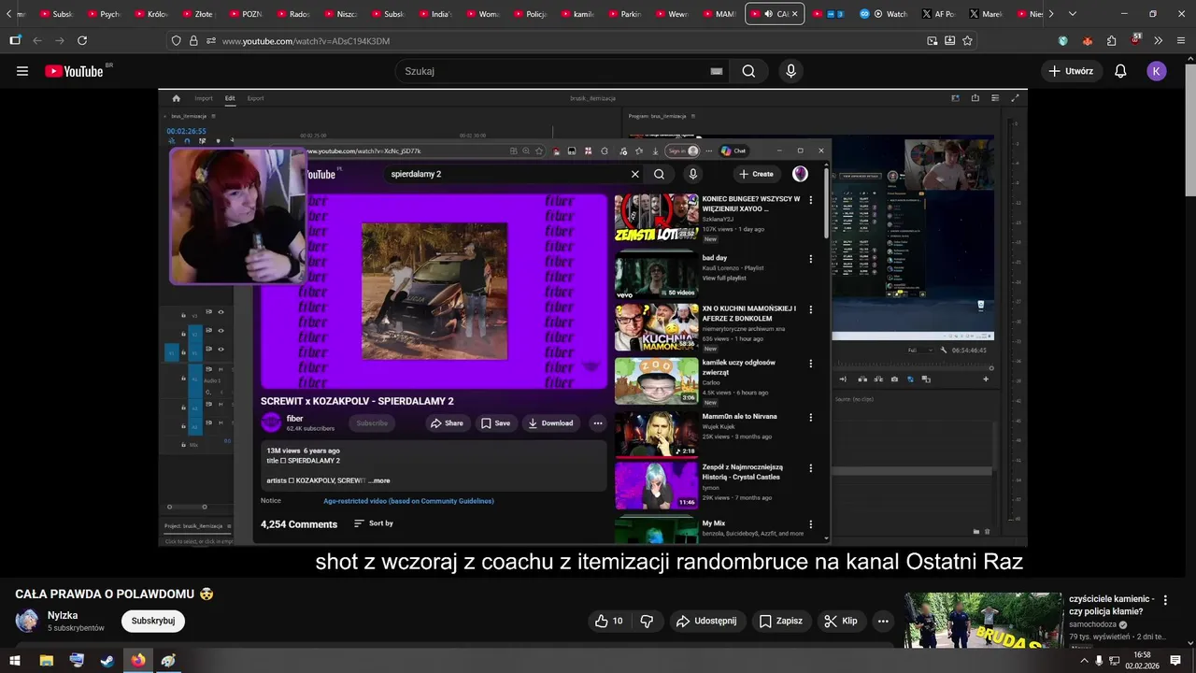Open the Nylzka channel name link

[x=63, y=615]
